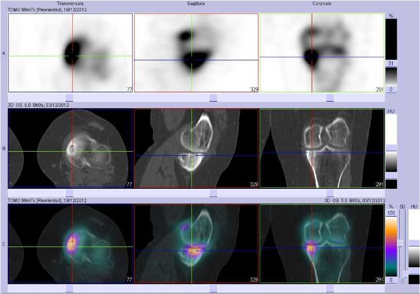Click the grayscale gradient bar beside row A
The width and height of the screenshot is (420, 294).
(391, 76)
